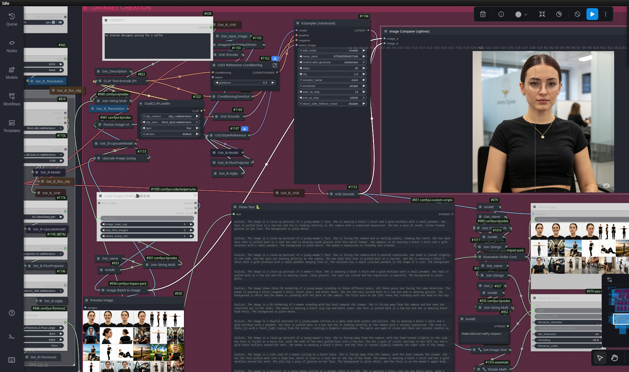Open the three-dot more options menu
Screen dimensions: 629x372
pos(606,14)
